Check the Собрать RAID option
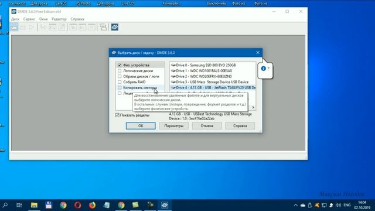The image size is (375, 211). click(120, 82)
